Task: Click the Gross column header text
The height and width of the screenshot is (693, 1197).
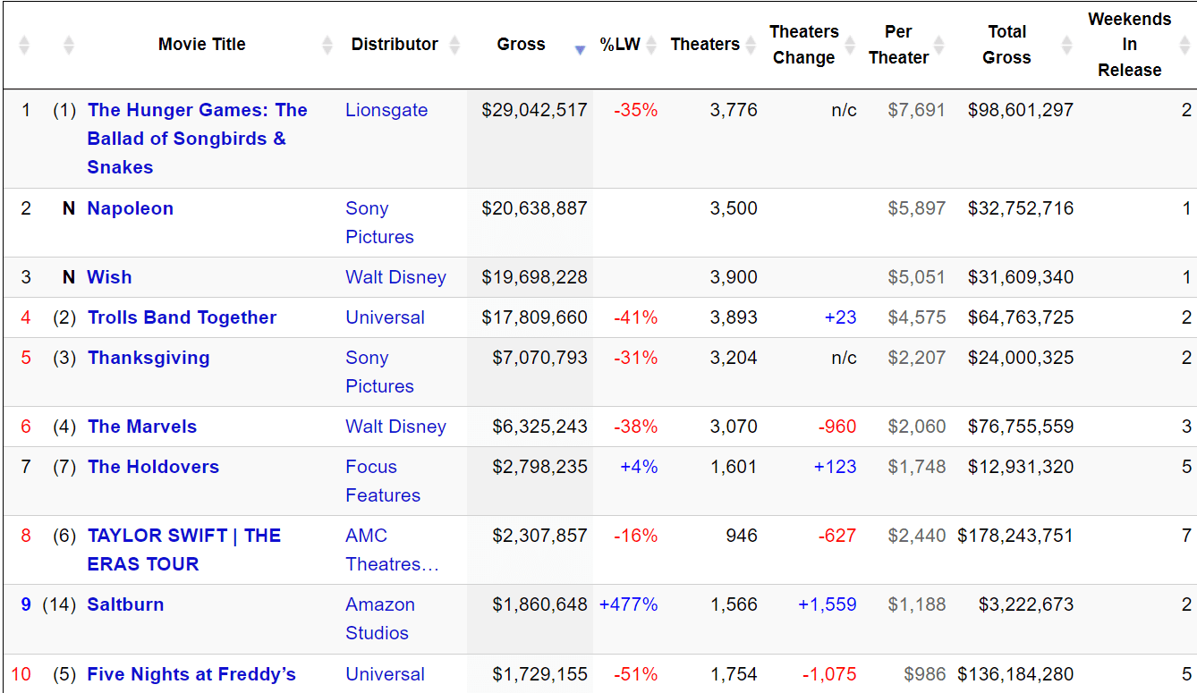Action: click(x=521, y=44)
